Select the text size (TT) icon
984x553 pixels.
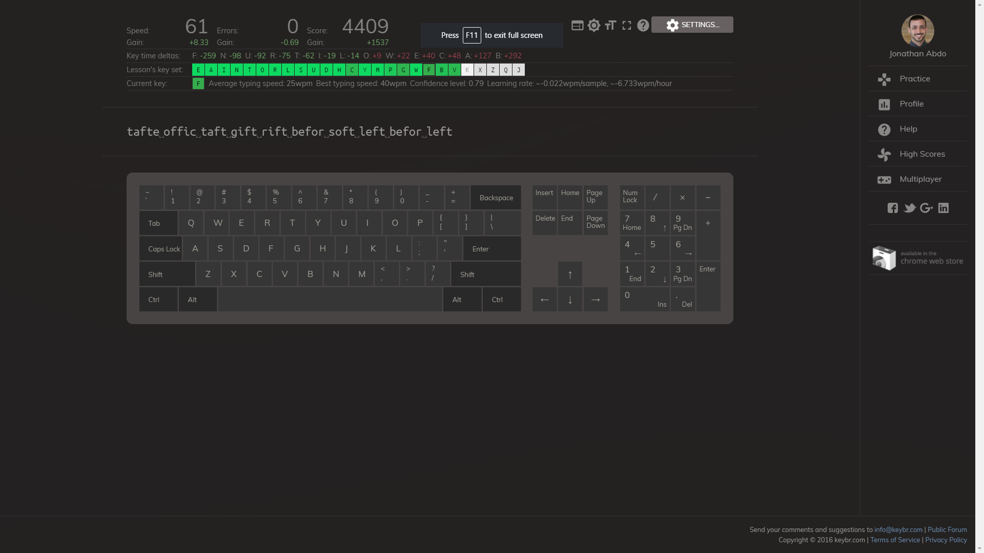[610, 25]
